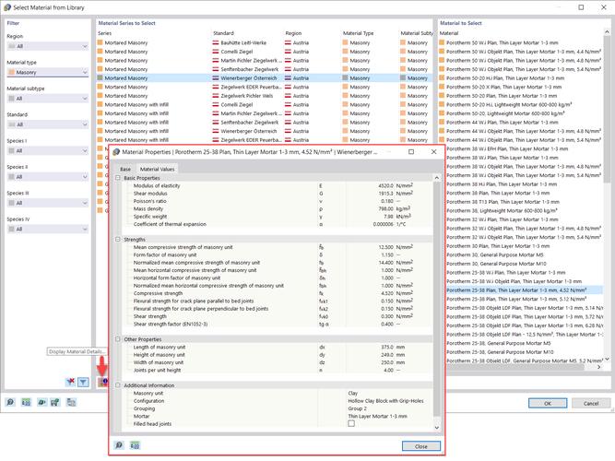The image size is (615, 461).
Task: Select Porotherm 50-20 X Plan material
Action: point(520,87)
